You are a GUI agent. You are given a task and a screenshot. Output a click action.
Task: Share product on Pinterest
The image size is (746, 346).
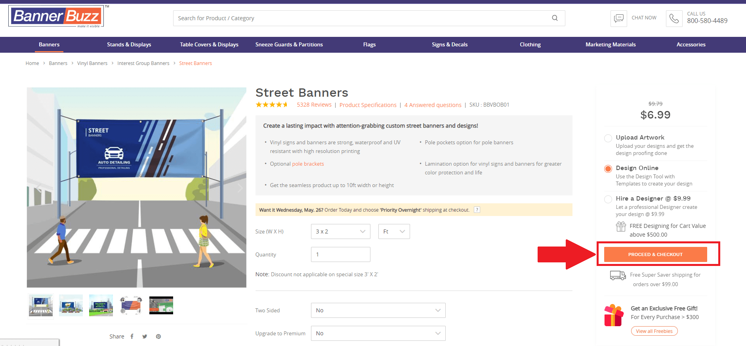pos(158,336)
